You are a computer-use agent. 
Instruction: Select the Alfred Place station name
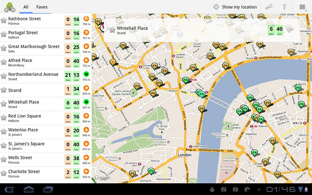(20, 60)
